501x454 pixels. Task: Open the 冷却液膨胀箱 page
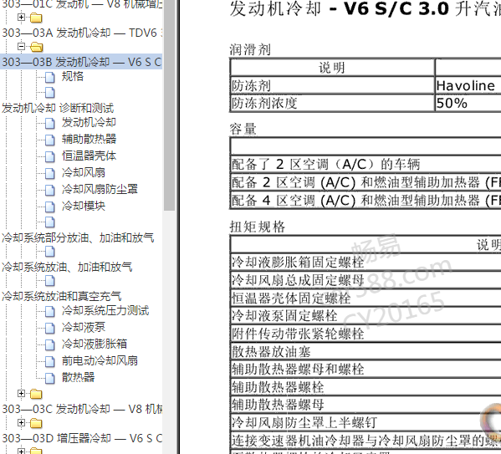[x=95, y=344]
